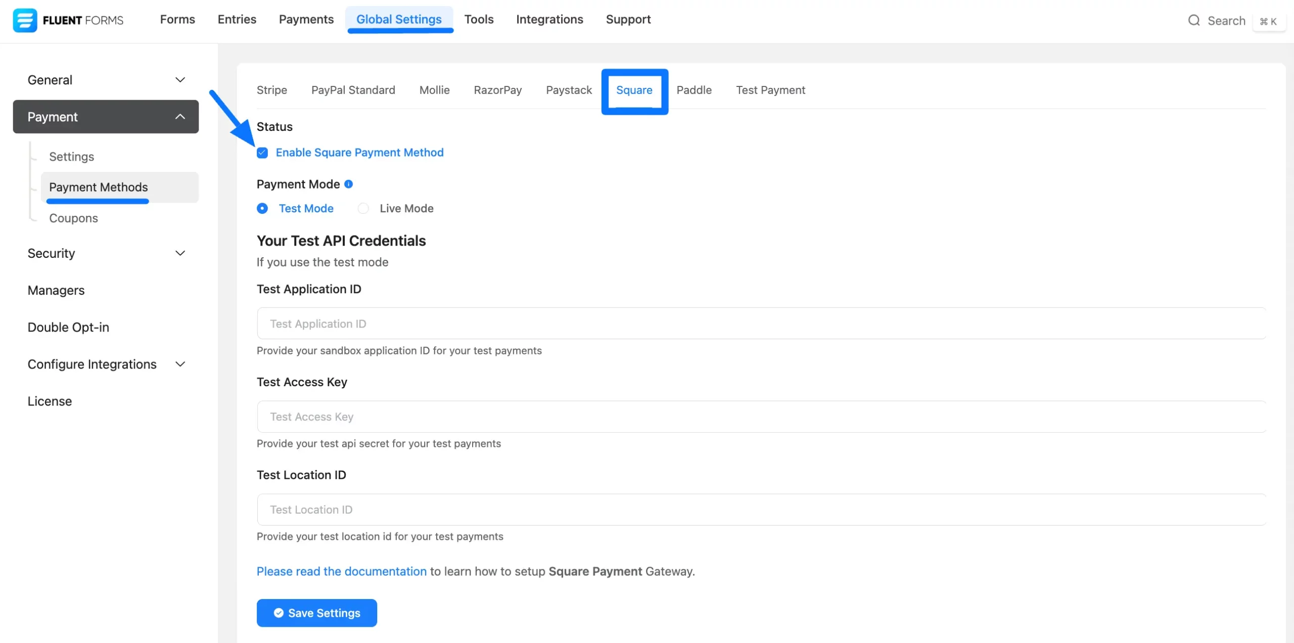Click the Test Access Key field
Viewport: 1294px width, 643px height.
761,417
